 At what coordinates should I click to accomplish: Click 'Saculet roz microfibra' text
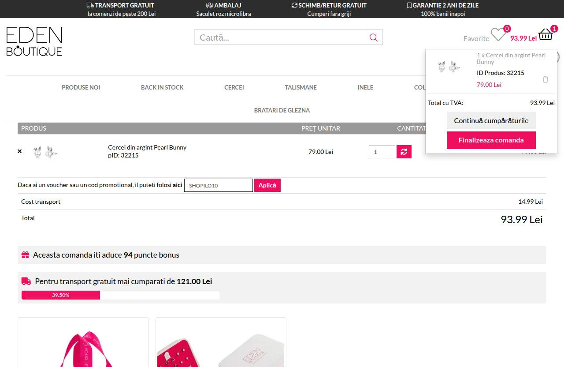pyautogui.click(x=223, y=14)
